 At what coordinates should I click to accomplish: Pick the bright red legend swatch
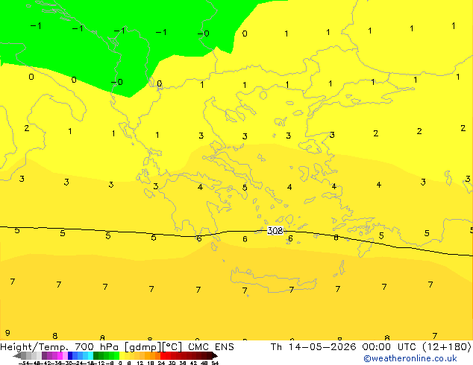163,355
